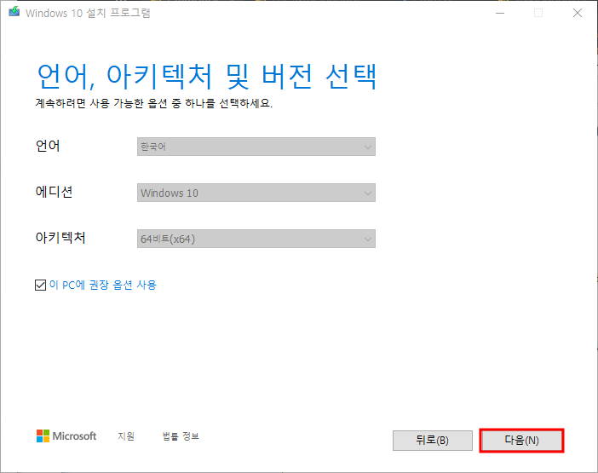Open the 법률 정보 link
598x473 pixels.
[x=181, y=436]
